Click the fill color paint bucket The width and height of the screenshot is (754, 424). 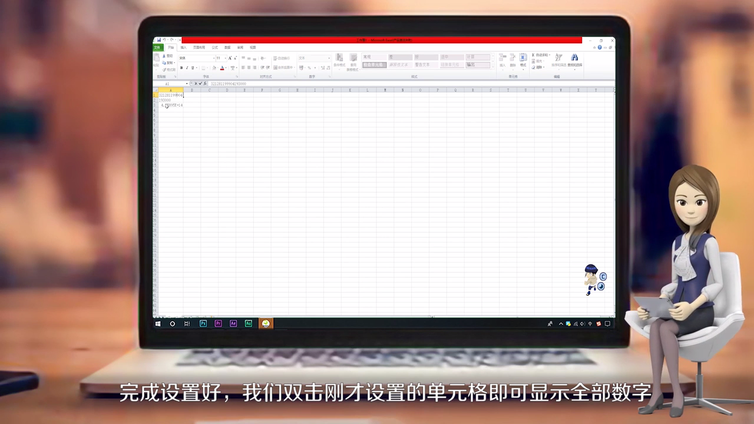[x=214, y=68]
